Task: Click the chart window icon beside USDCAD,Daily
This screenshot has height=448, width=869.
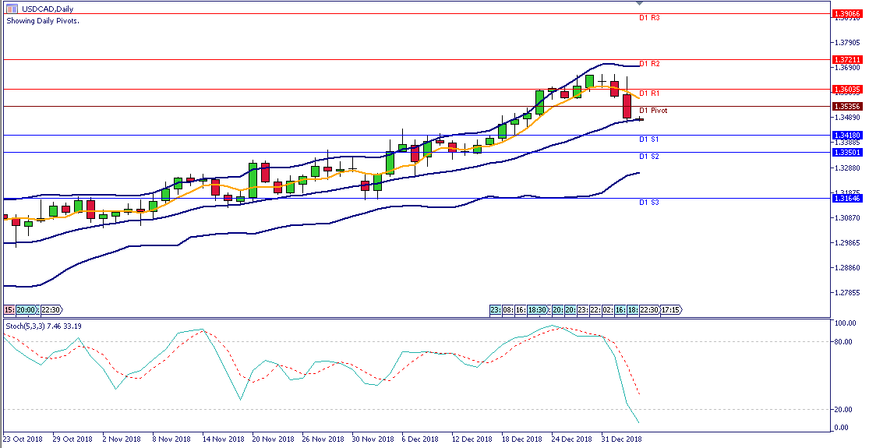Action: point(12,9)
